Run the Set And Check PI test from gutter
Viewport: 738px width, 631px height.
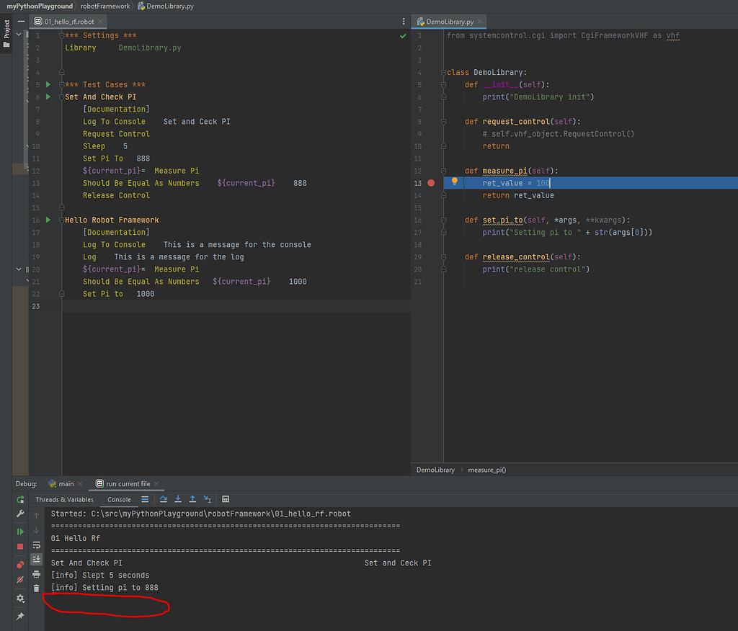pos(48,97)
